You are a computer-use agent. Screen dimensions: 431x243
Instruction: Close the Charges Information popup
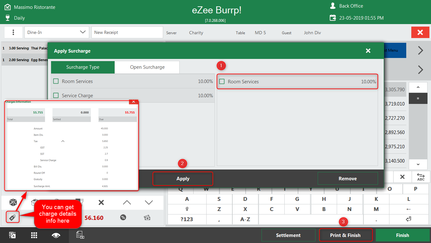pos(134,102)
